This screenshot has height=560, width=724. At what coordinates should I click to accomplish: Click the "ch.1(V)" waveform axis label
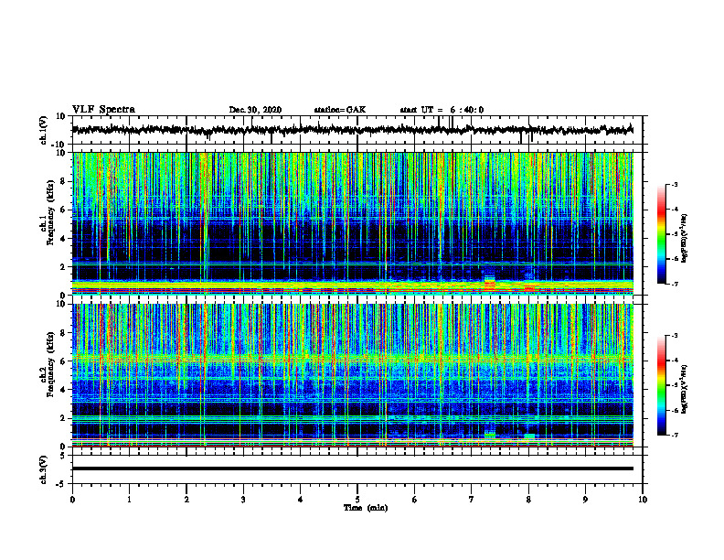[44, 129]
